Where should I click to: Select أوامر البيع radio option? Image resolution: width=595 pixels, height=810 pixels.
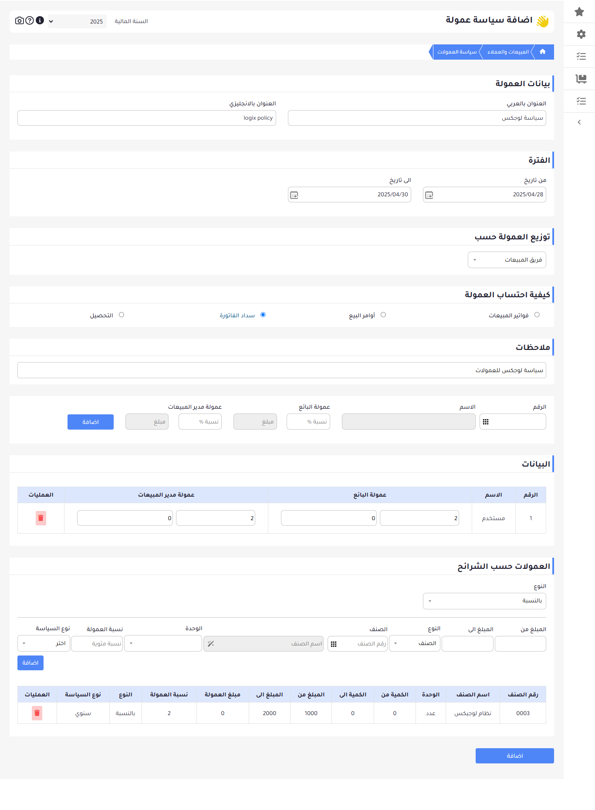(383, 315)
